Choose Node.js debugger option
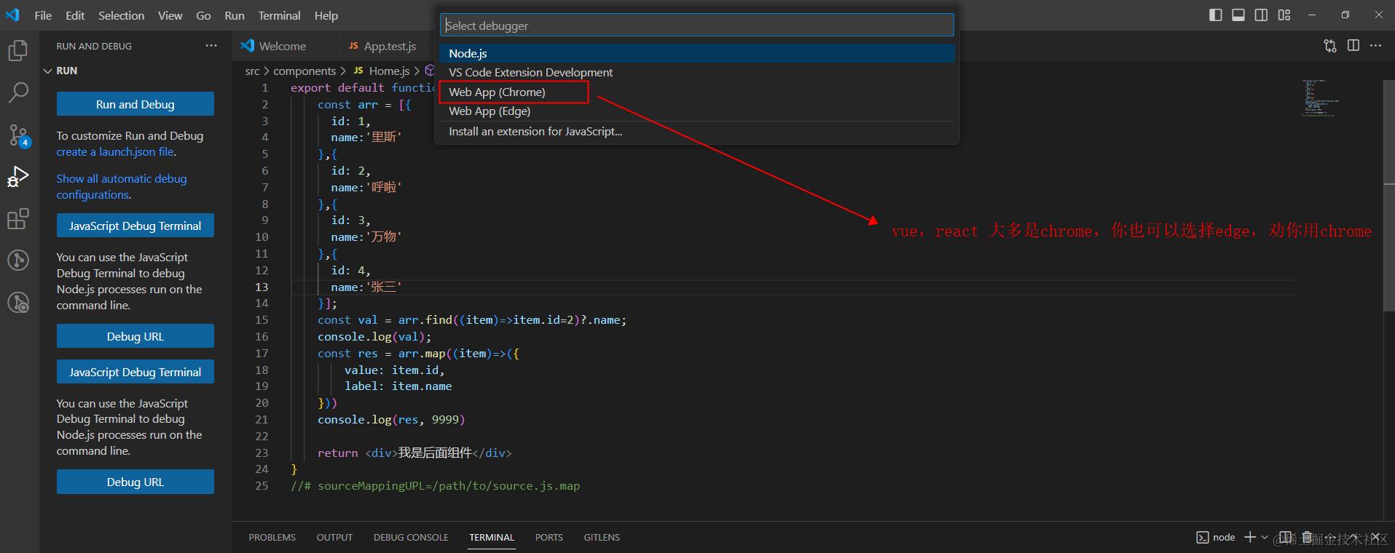Image resolution: width=1395 pixels, height=553 pixels. (x=697, y=53)
